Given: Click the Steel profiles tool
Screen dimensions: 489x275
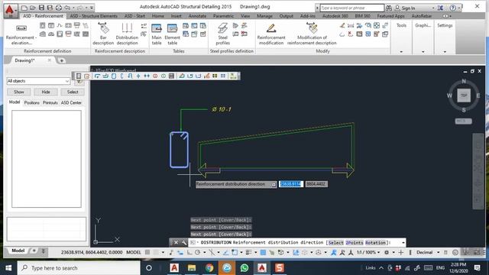Looking at the screenshot, I should 222,34.
